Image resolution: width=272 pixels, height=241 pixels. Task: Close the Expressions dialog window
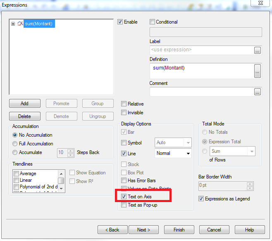(x=260, y=3)
